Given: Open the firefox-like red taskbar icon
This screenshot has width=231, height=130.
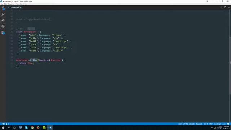Looking at the screenshot, I should (x=38, y=127).
